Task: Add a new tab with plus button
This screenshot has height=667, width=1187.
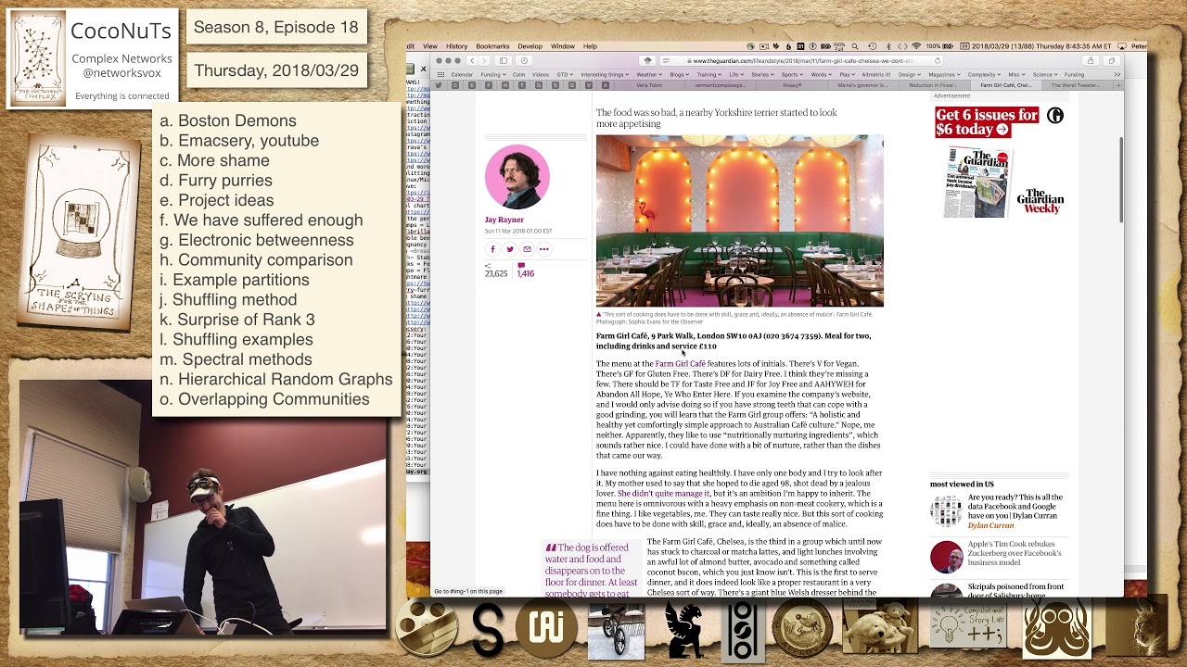Action: (x=1118, y=85)
